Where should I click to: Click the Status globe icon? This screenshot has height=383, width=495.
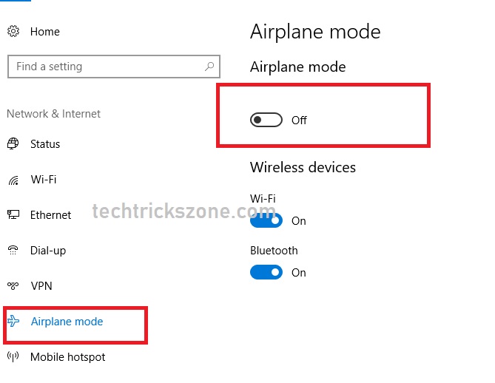tap(13, 144)
